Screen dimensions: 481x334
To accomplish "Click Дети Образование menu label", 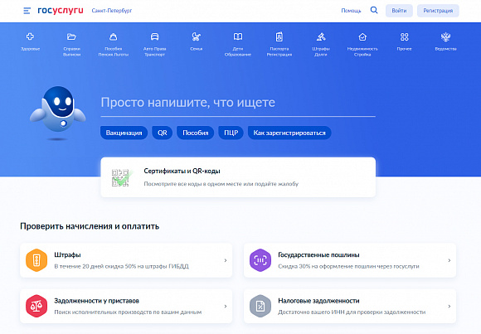I will pos(238,51).
